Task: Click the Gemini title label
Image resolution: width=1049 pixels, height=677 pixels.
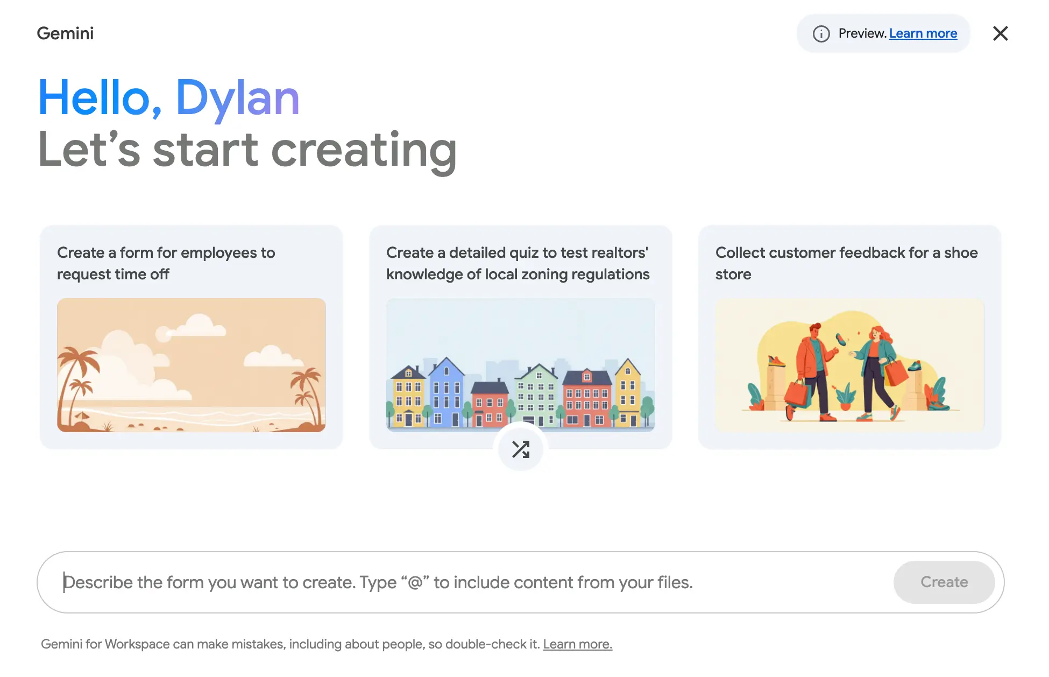Action: pos(65,33)
